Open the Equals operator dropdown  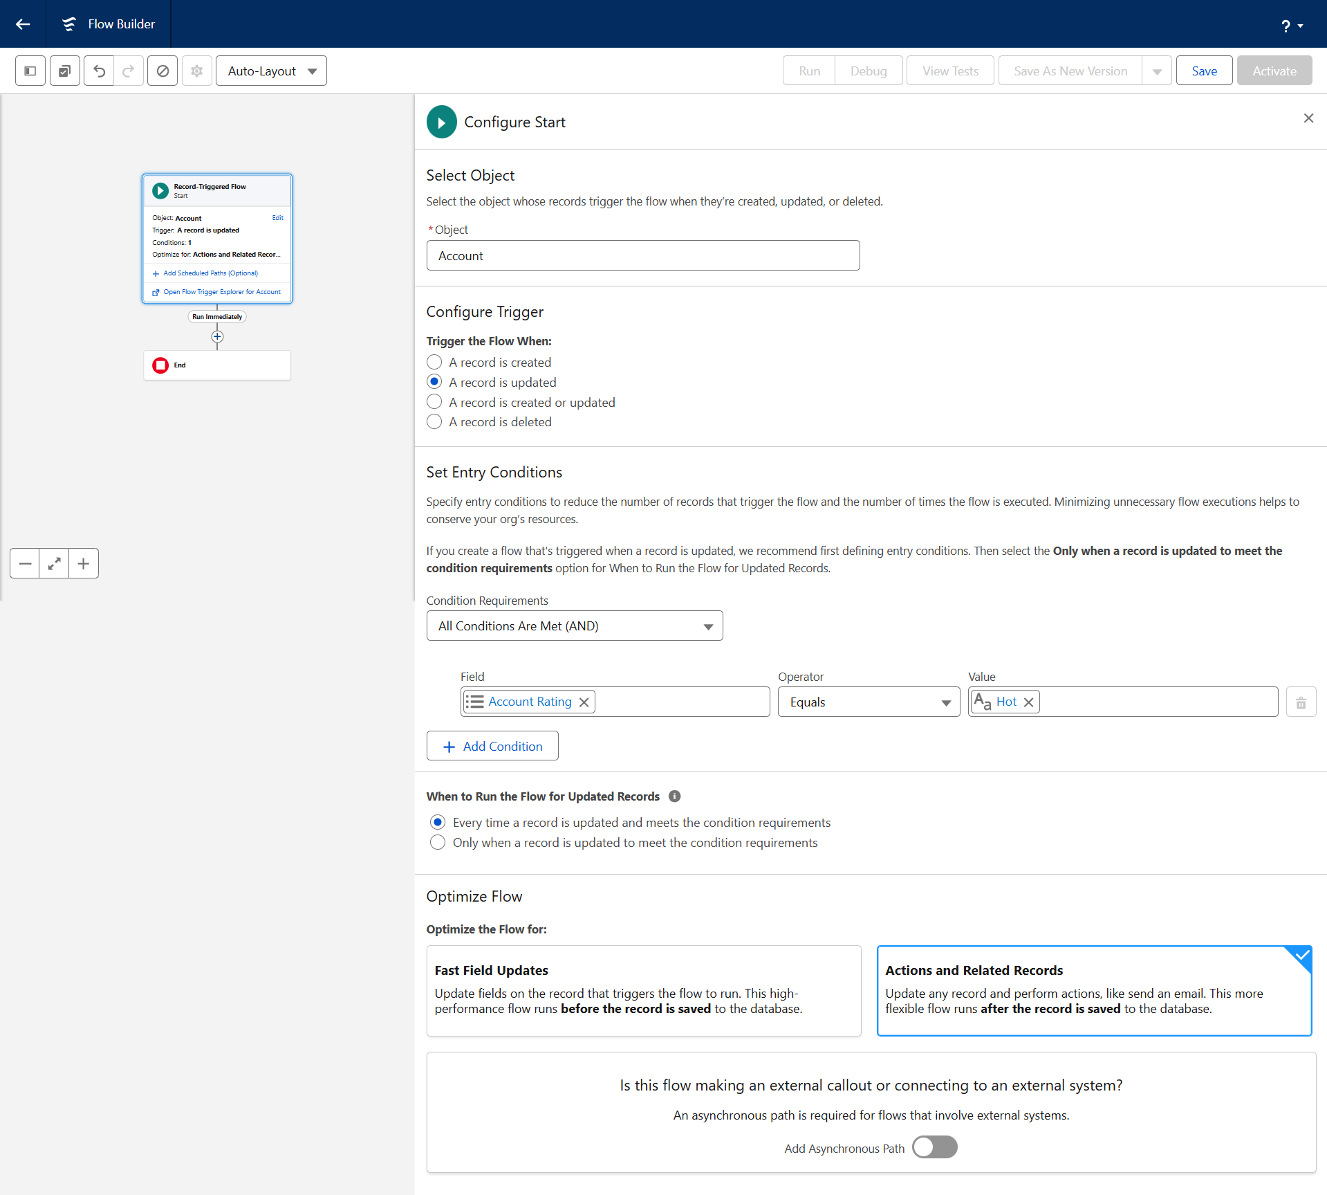[869, 702]
